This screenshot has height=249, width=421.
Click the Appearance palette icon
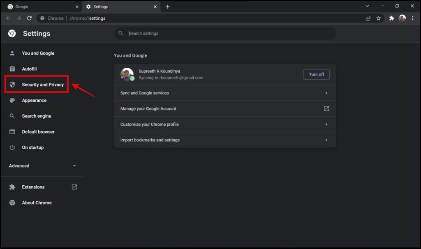[12, 100]
